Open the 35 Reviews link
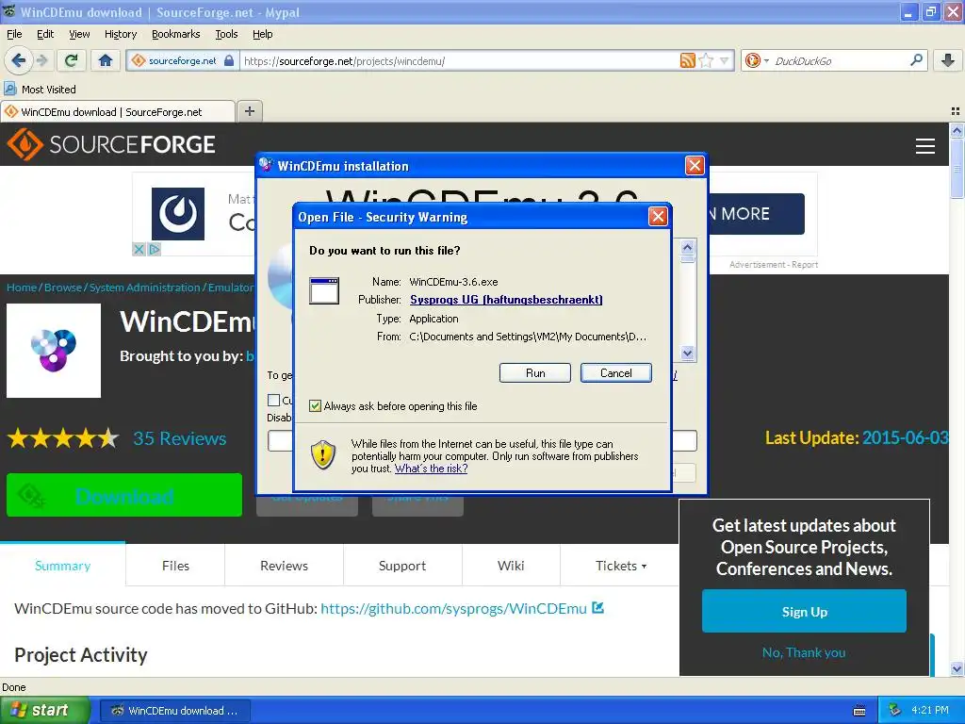965x724 pixels. pos(180,438)
